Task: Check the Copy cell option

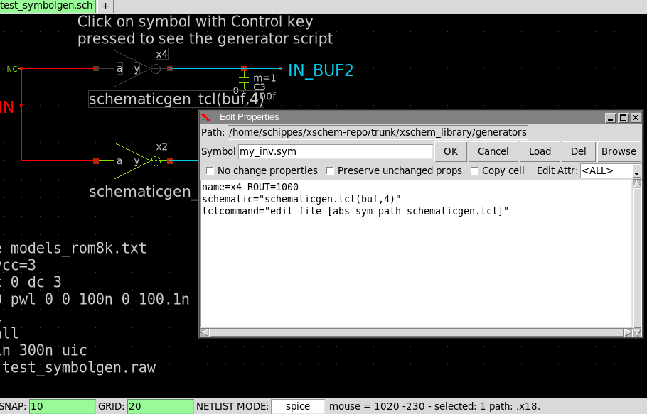Action: (x=475, y=170)
